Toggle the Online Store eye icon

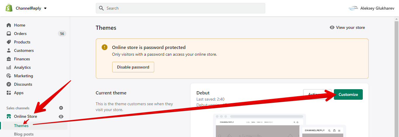61,116
